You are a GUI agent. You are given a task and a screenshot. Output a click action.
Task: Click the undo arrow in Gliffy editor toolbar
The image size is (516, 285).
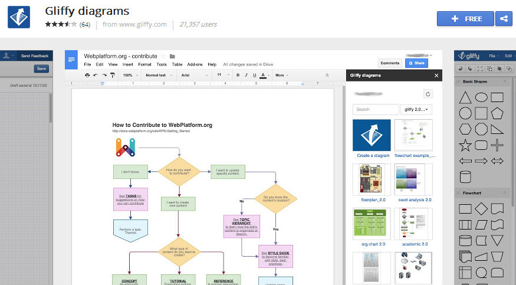(x=461, y=69)
